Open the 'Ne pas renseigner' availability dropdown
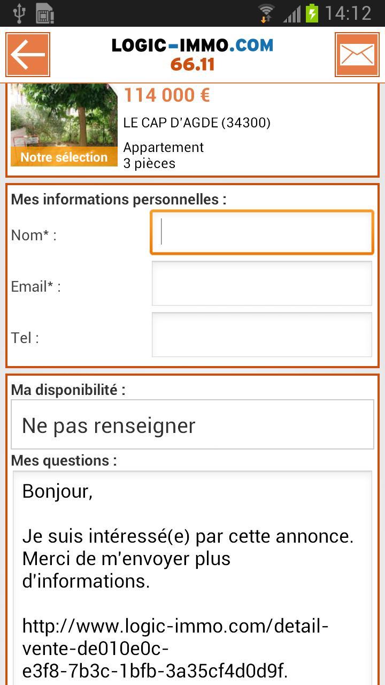 [192, 424]
